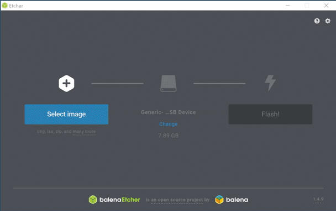This screenshot has height=211, width=336.
Task: Click the 7.89 GB drive size text
Action: 169,136
